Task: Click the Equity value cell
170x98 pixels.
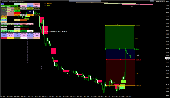Action: pyautogui.click(x=23, y=34)
